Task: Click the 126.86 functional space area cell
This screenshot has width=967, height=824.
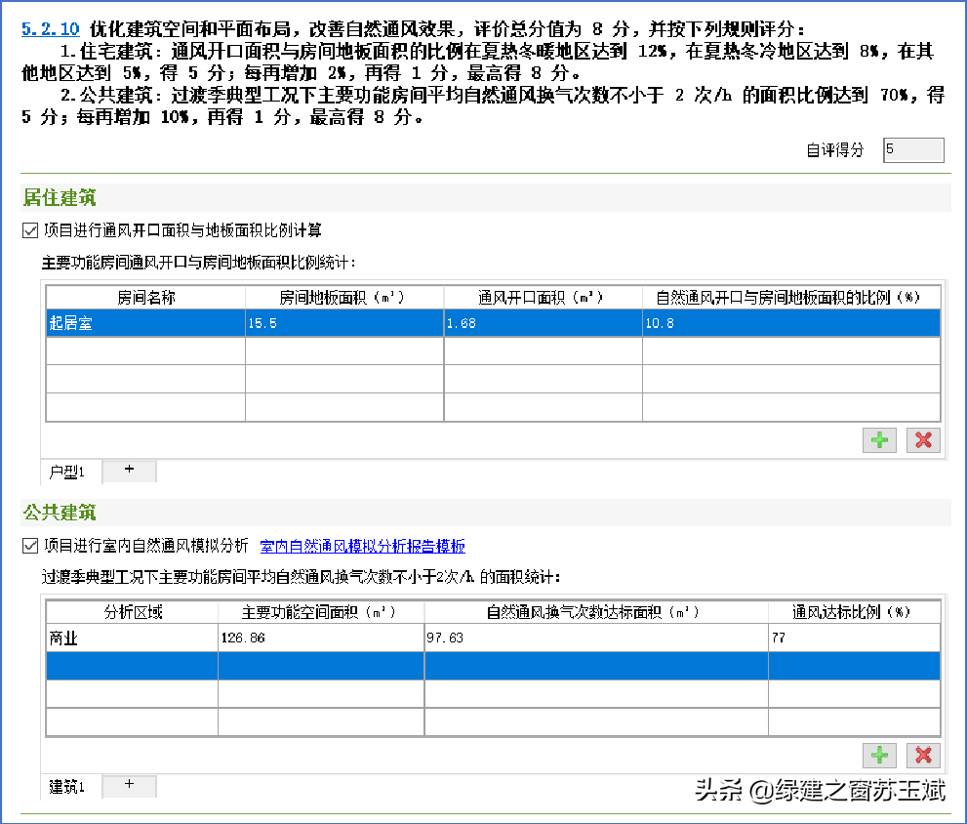Action: click(x=321, y=638)
